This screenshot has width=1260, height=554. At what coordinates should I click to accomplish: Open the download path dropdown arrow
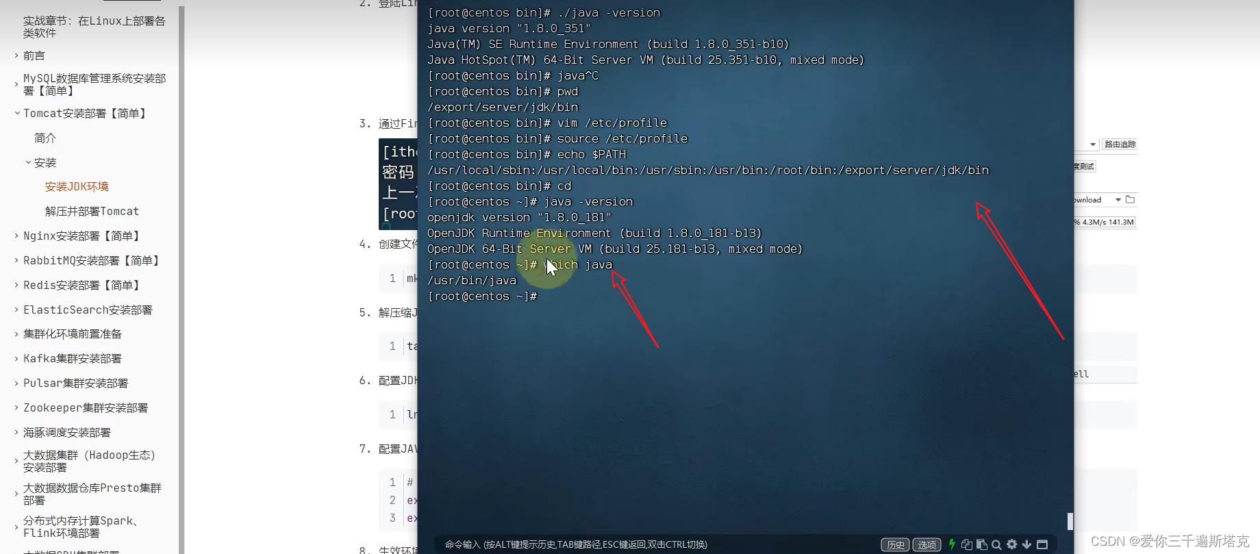point(1118,200)
